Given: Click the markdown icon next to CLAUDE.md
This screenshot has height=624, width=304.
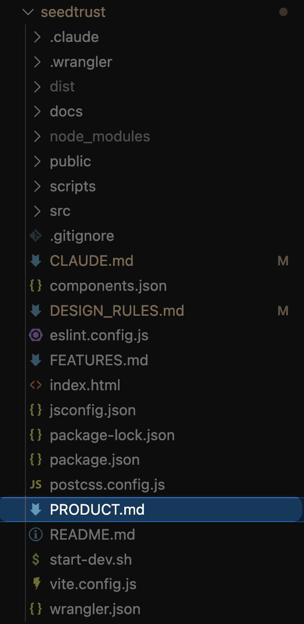Looking at the screenshot, I should [x=36, y=261].
